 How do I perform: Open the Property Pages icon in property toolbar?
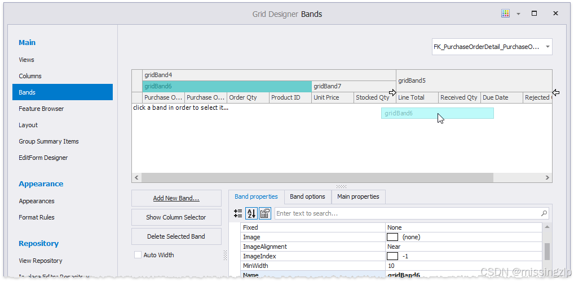tap(264, 213)
